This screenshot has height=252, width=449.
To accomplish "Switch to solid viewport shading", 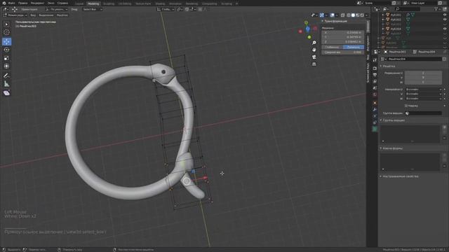I will click(353, 15).
